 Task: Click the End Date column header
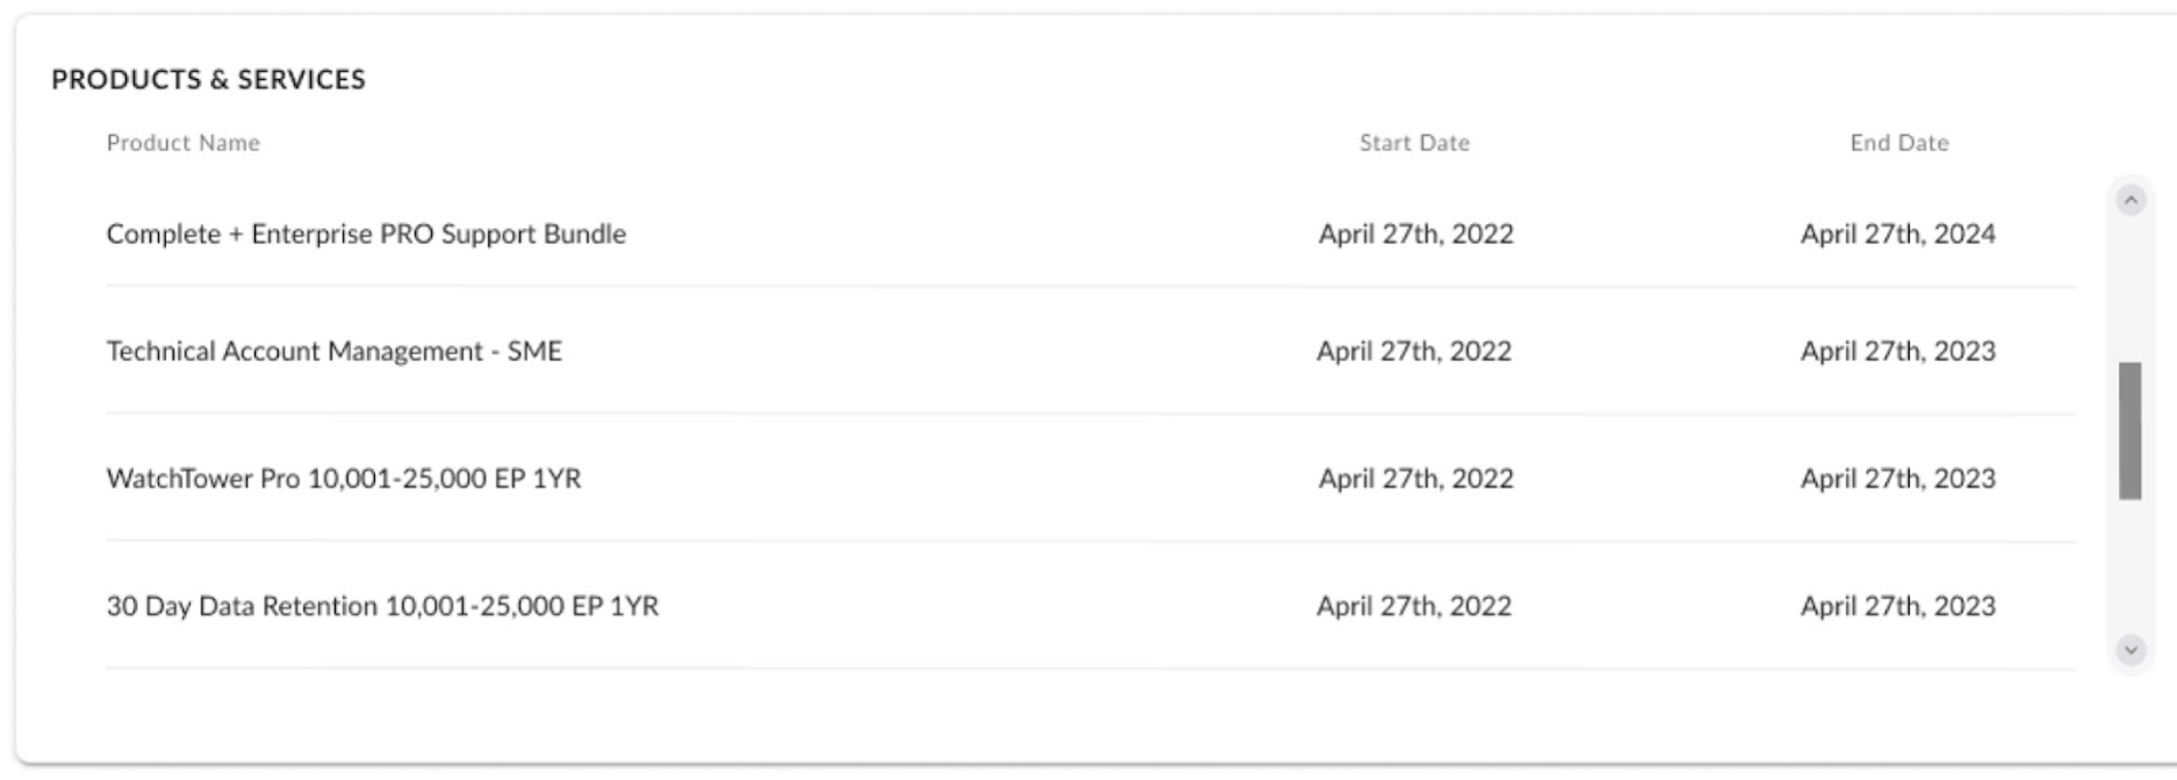[x=1899, y=143]
